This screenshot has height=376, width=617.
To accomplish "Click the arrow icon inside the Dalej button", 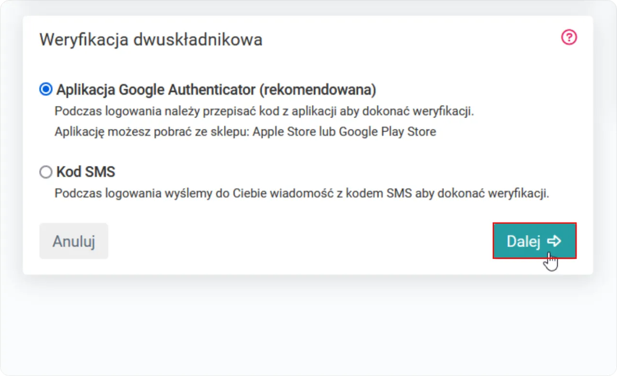I will click(x=555, y=241).
